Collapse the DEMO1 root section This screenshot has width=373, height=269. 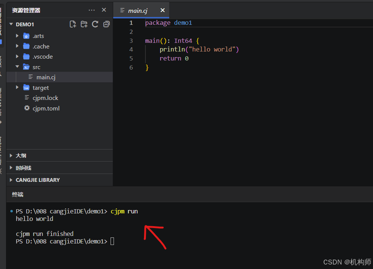tap(11, 24)
